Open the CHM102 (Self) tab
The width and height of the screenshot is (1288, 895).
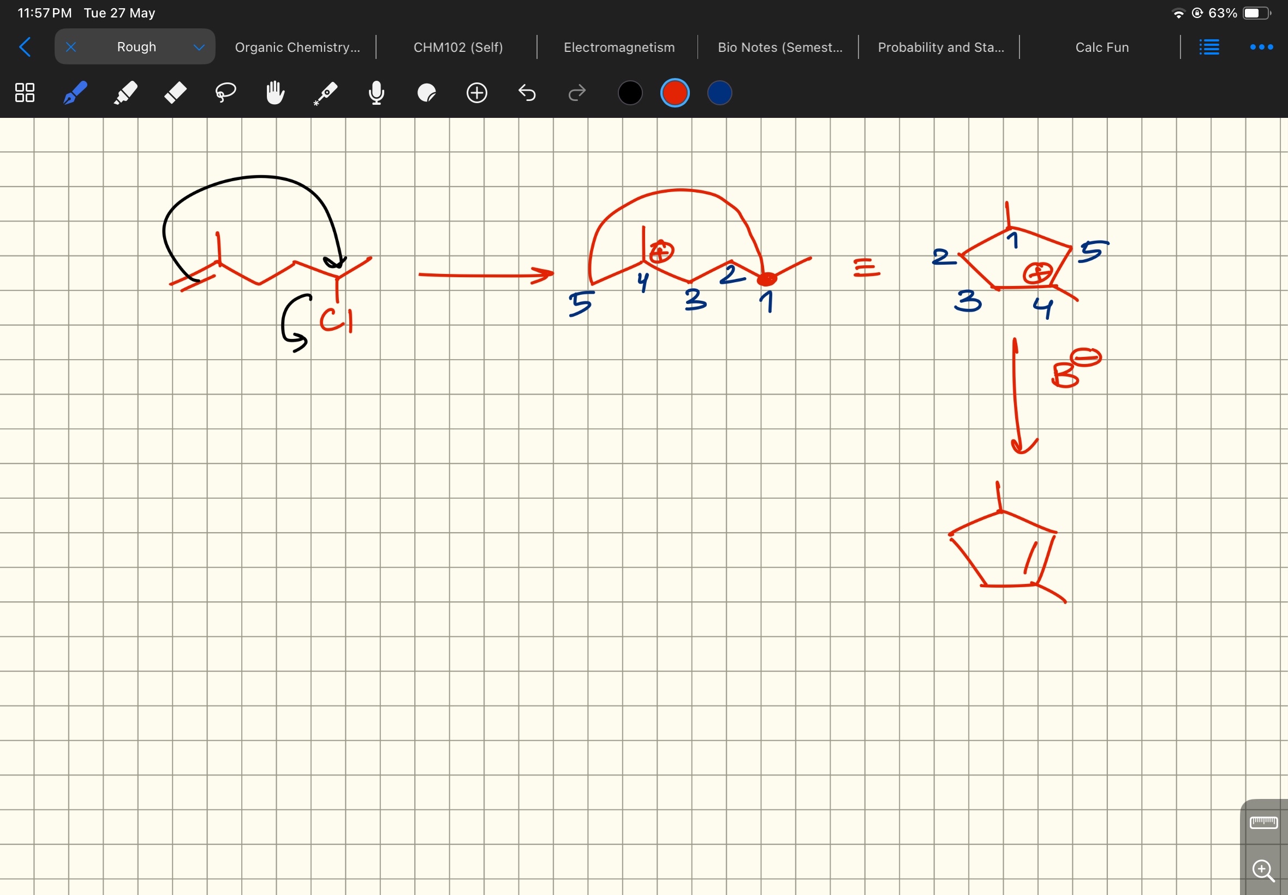click(458, 47)
